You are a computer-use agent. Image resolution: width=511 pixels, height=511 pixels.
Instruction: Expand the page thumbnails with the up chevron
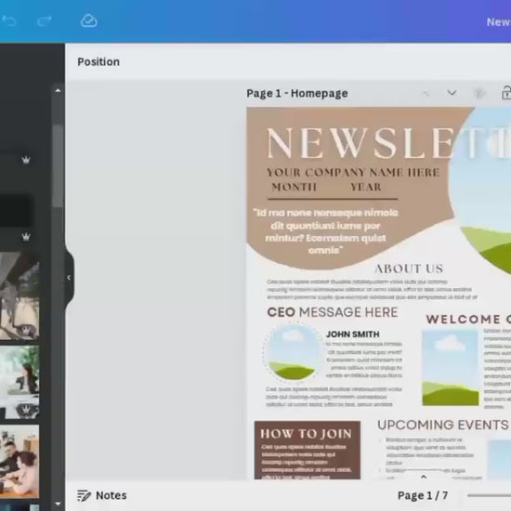[424, 477]
